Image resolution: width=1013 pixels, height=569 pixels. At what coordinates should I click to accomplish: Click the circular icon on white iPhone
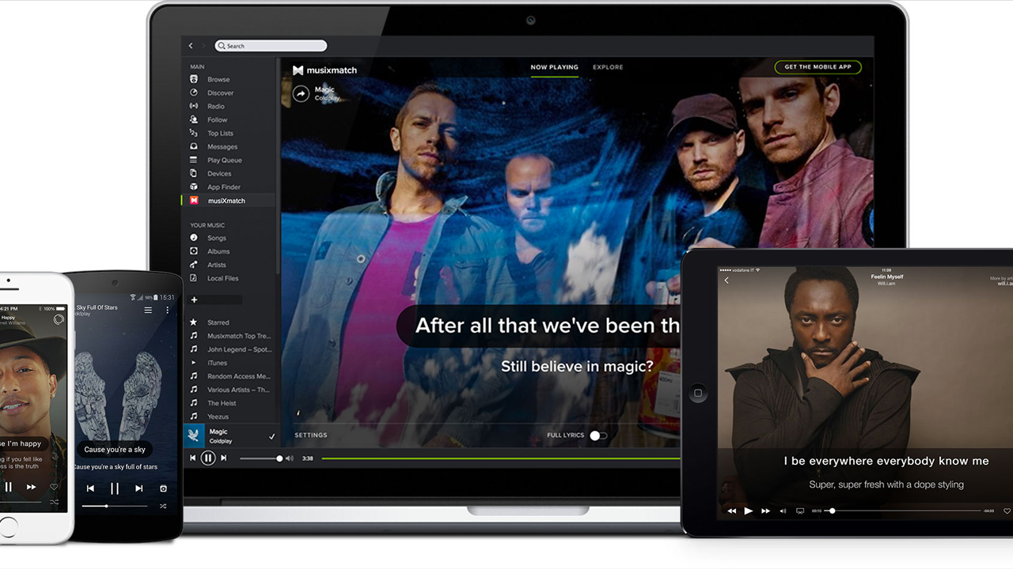(58, 319)
